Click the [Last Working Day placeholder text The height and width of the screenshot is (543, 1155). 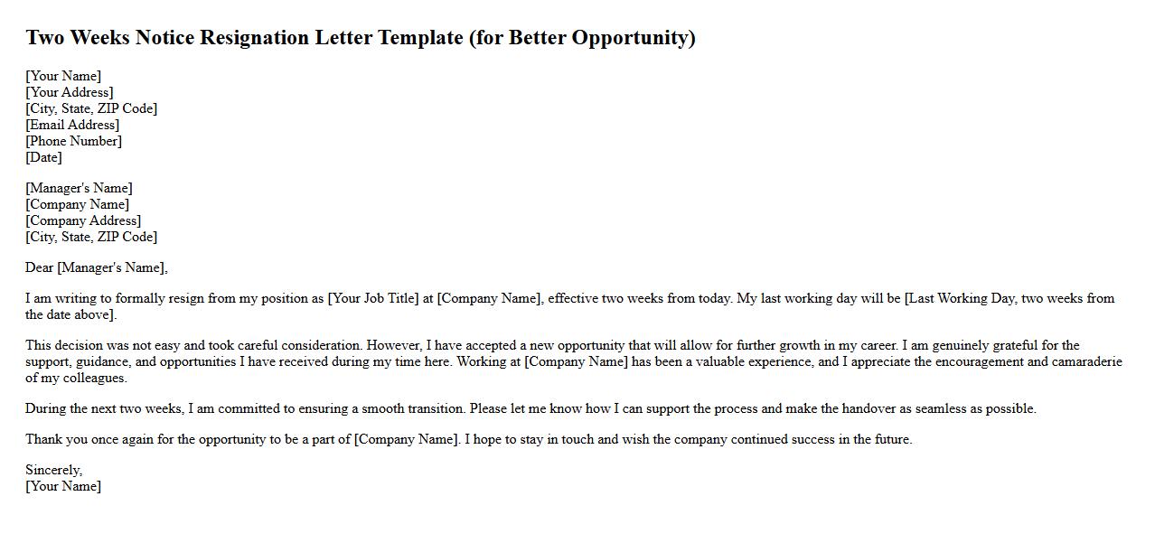click(x=960, y=298)
